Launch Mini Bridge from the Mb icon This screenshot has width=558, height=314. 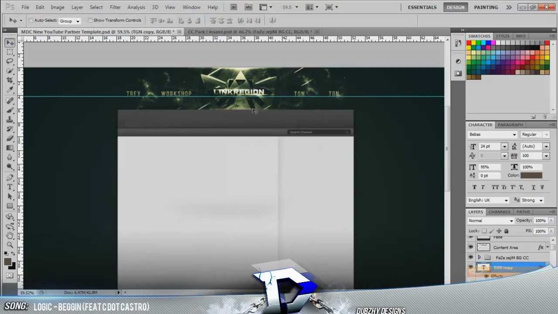[x=248, y=7]
